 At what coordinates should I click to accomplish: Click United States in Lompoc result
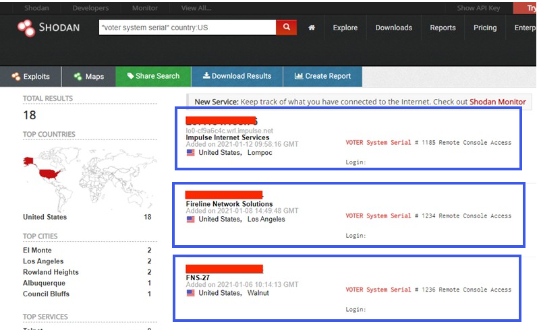(x=220, y=153)
